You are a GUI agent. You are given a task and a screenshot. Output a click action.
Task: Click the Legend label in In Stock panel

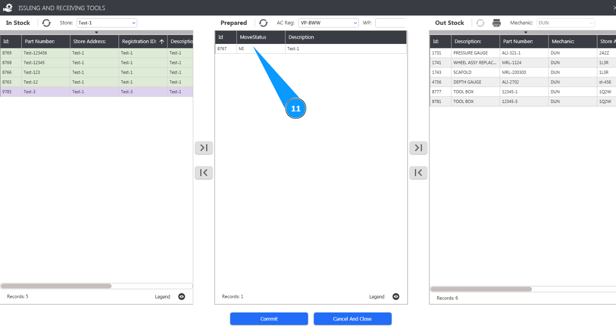tap(163, 297)
